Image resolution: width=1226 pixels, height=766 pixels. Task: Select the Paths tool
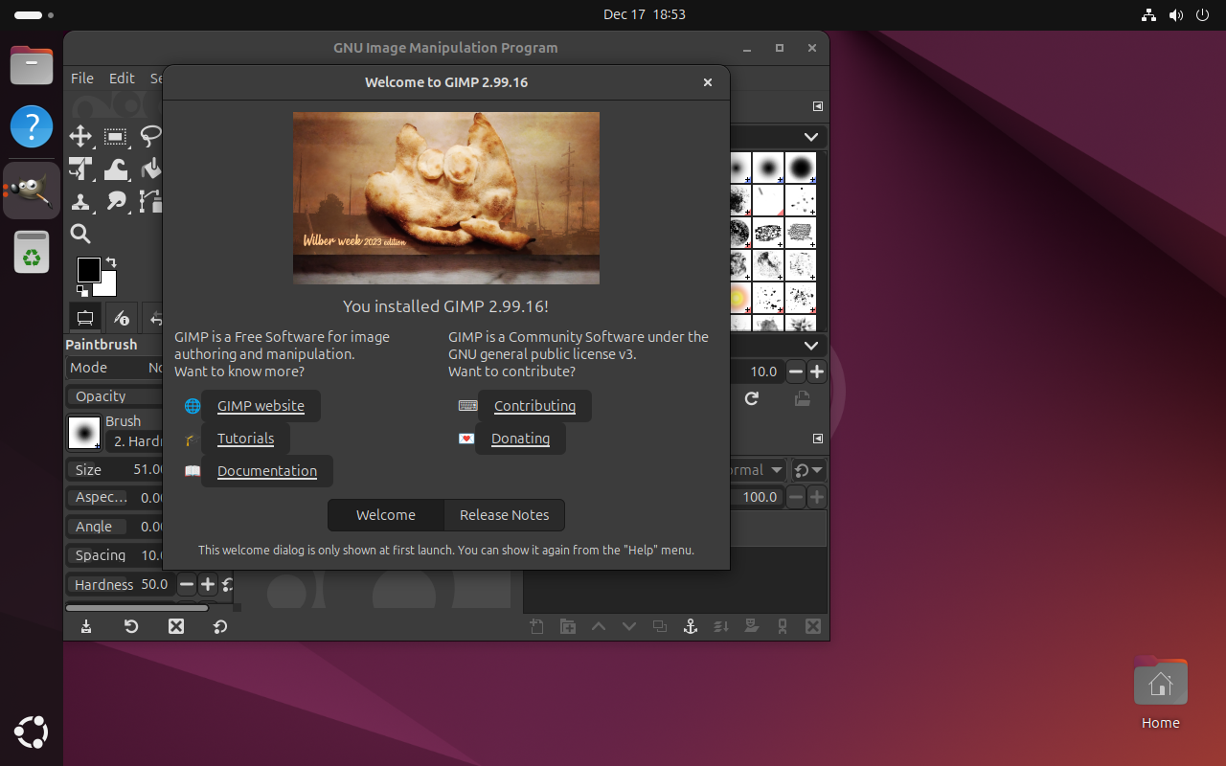pos(150,201)
